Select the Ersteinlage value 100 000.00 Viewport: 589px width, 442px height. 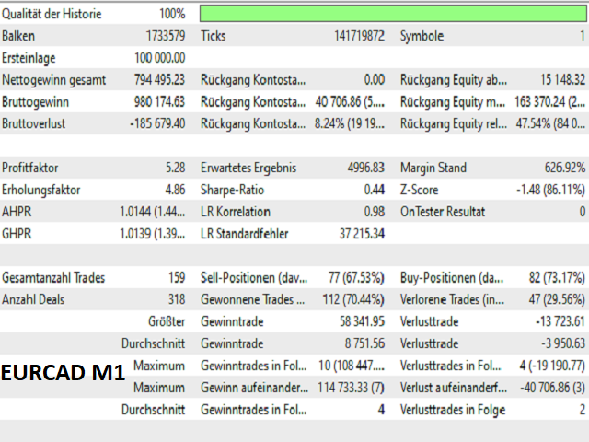coord(157,58)
